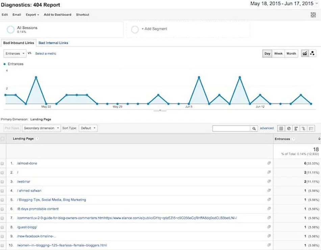321x250 pixels.
Task: Switch chart to motion chart view
Action: pos(312,53)
